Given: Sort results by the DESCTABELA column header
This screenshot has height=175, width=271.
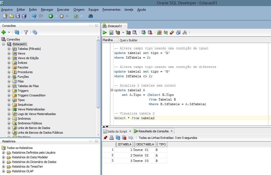Looking at the screenshot, I should [145, 144].
